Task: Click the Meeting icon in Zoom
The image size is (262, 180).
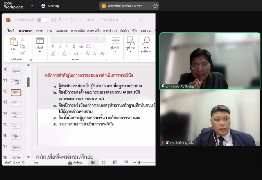Action: click(43, 6)
